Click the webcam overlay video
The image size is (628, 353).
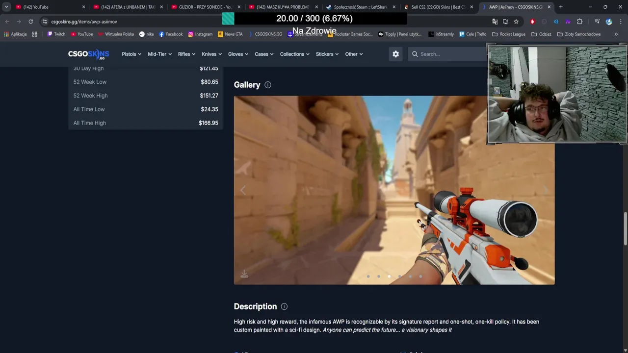(557, 94)
